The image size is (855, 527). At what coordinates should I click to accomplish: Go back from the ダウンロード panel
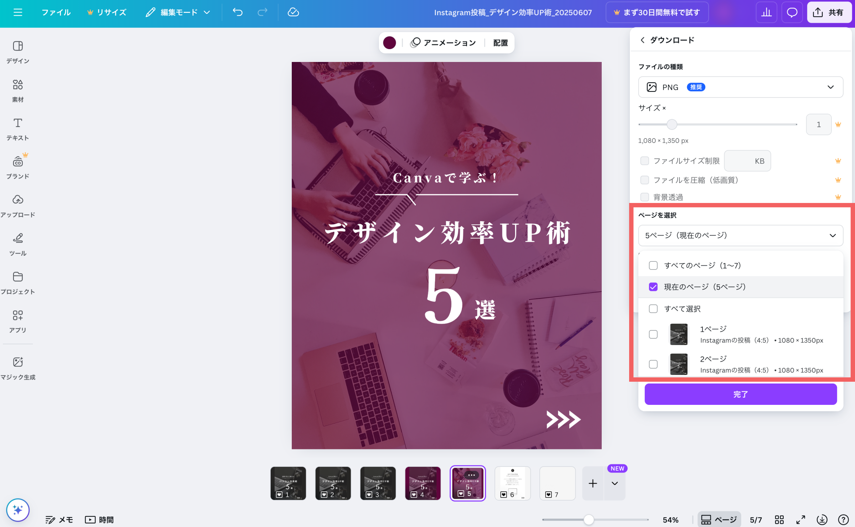tap(642, 40)
